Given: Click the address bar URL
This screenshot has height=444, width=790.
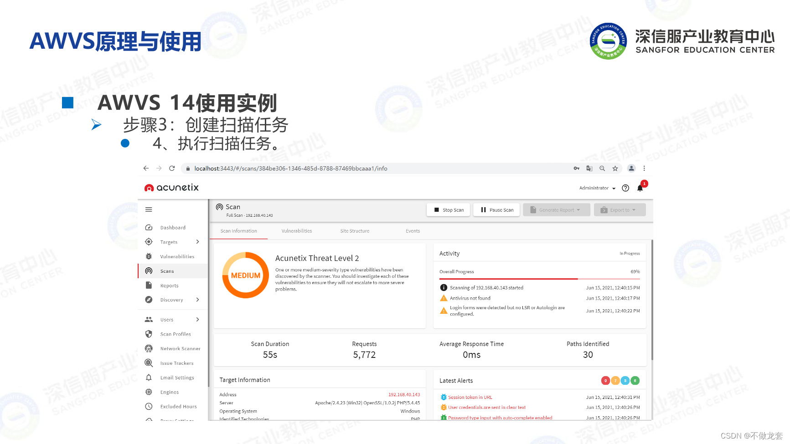Looking at the screenshot, I should 291,168.
